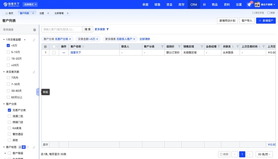Open the row action dots for 指掌天下
The image size is (278, 159).
pyautogui.click(x=64, y=53)
